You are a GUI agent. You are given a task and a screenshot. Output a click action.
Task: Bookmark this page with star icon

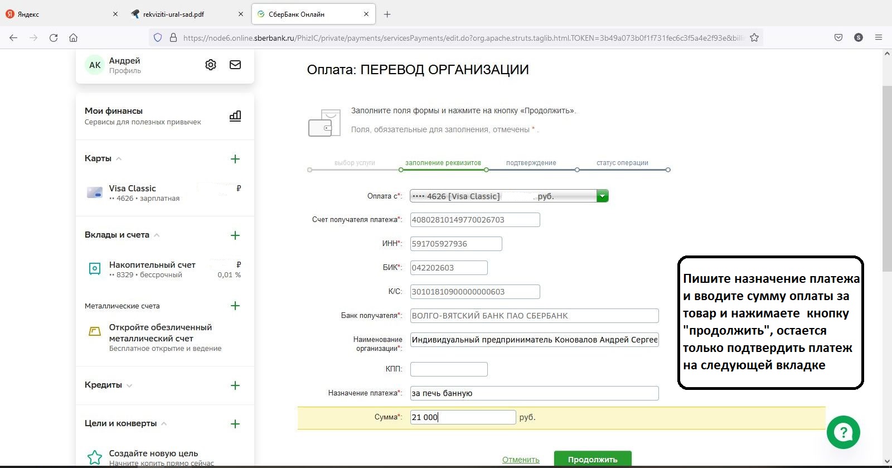(754, 38)
